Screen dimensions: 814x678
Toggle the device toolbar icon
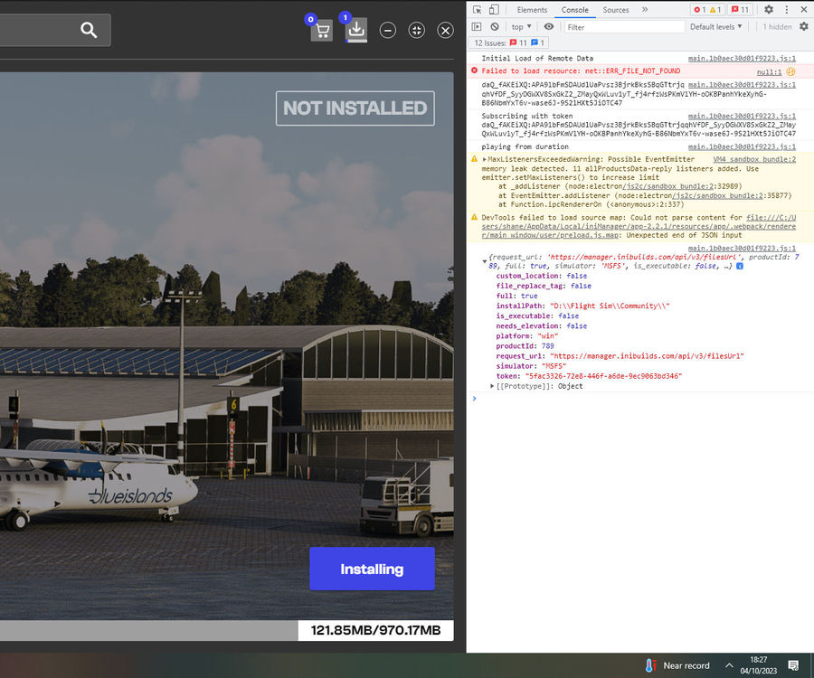494,10
